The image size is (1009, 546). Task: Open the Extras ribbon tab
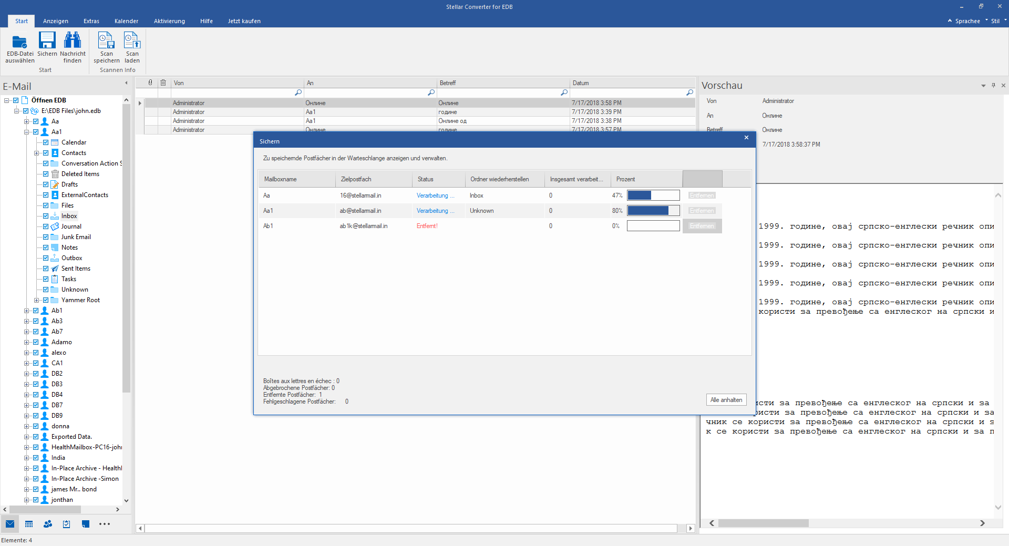coord(91,21)
